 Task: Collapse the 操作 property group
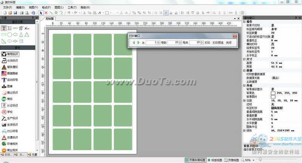pos(244,22)
